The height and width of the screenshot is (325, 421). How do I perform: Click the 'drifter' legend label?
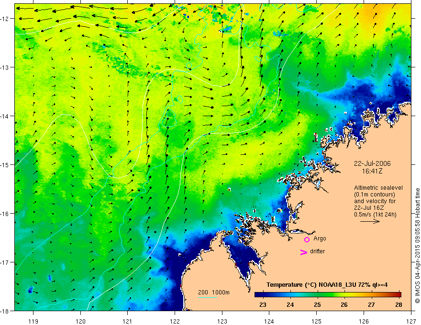(317, 251)
